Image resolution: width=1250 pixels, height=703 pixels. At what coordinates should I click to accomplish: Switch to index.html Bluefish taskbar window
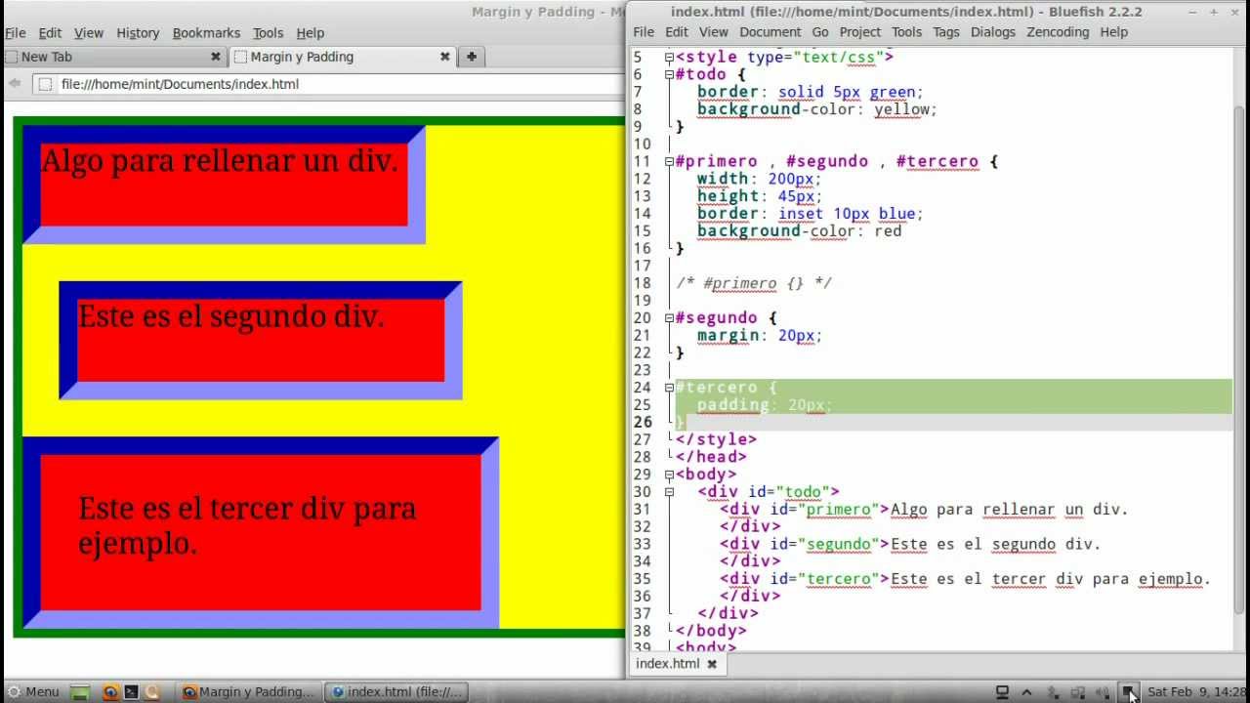tap(397, 691)
